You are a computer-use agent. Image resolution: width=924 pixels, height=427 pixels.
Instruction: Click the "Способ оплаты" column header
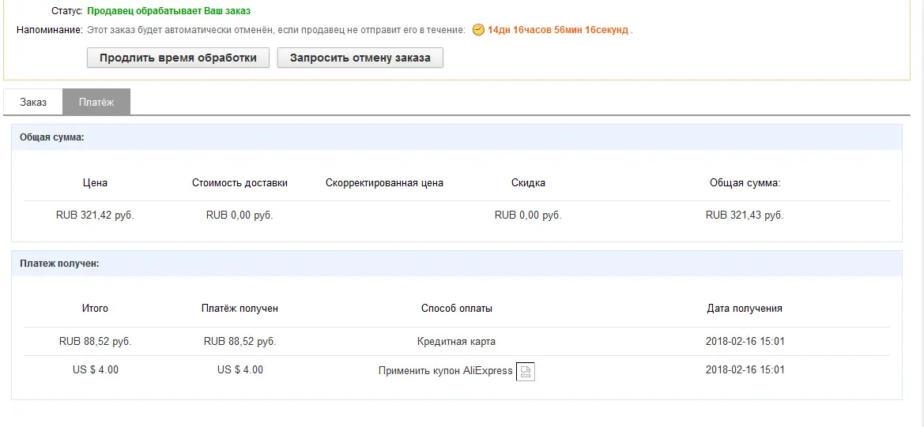click(x=457, y=308)
